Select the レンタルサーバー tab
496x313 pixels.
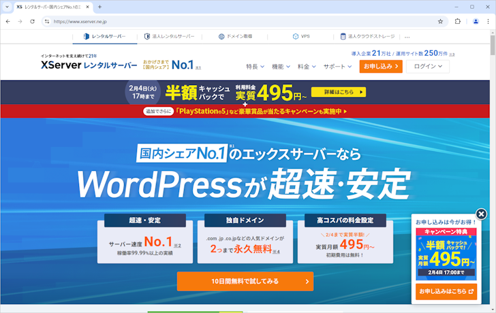tap(105, 36)
